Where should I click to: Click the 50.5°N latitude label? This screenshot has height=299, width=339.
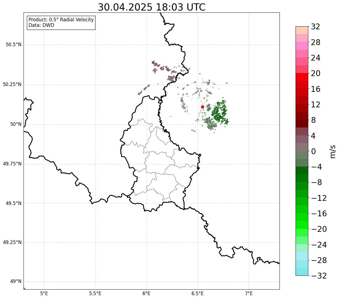pyautogui.click(x=14, y=45)
